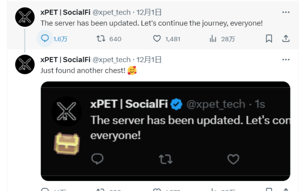305x191 pixels.
Task: Open more options on chest tweet
Action: click(286, 60)
